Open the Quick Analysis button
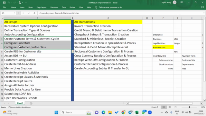The width and height of the screenshot is (206, 116). (73, 52)
